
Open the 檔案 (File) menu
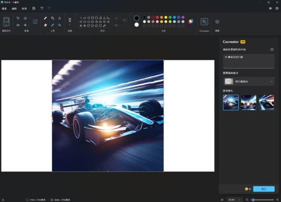[4, 8]
